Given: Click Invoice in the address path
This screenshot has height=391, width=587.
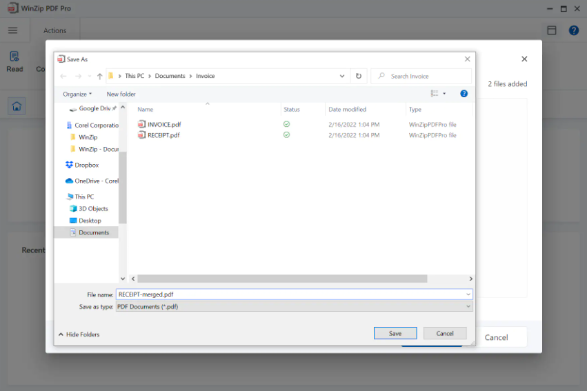Looking at the screenshot, I should click(x=205, y=76).
